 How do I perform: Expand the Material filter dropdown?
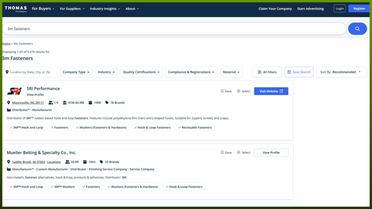231,72
